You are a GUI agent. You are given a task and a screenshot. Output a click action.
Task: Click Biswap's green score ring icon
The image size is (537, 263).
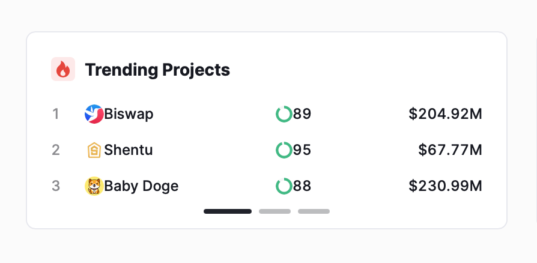pos(284,114)
